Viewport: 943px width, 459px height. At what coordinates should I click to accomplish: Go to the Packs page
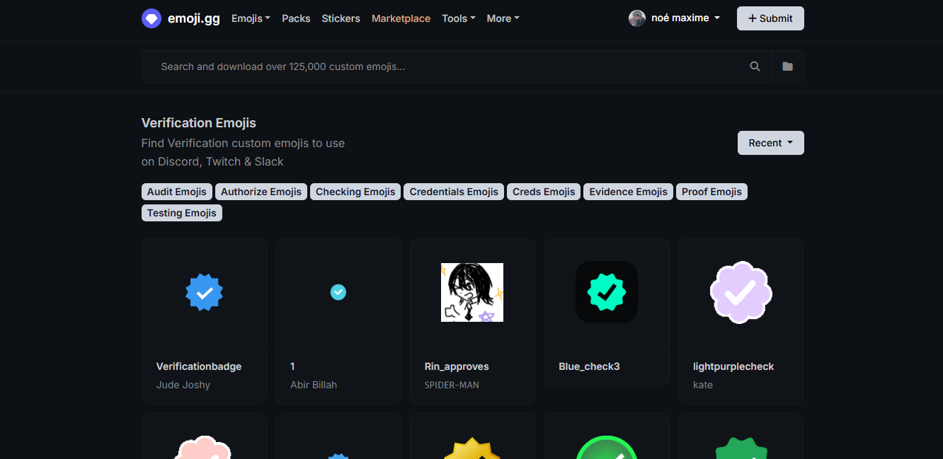tap(296, 18)
